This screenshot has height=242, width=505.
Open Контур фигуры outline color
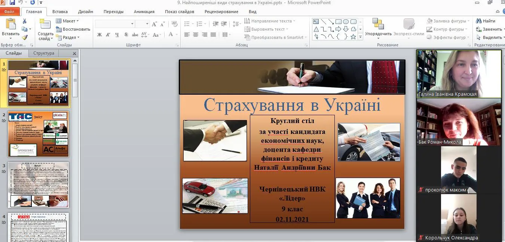coord(447,29)
